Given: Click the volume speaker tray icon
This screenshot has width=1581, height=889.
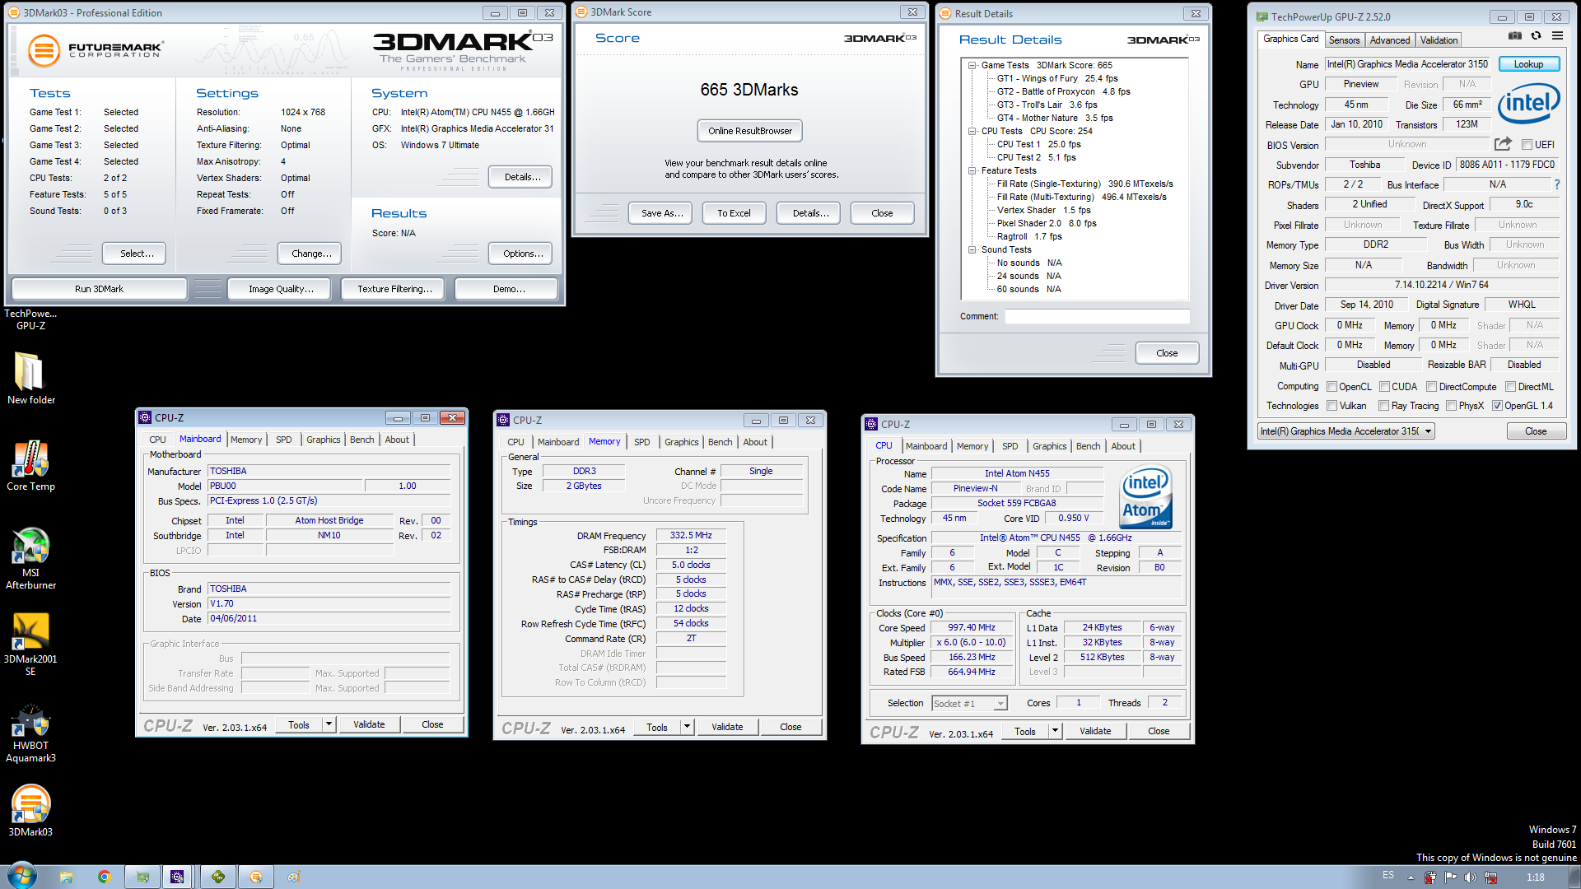Looking at the screenshot, I should pyautogui.click(x=1470, y=877).
